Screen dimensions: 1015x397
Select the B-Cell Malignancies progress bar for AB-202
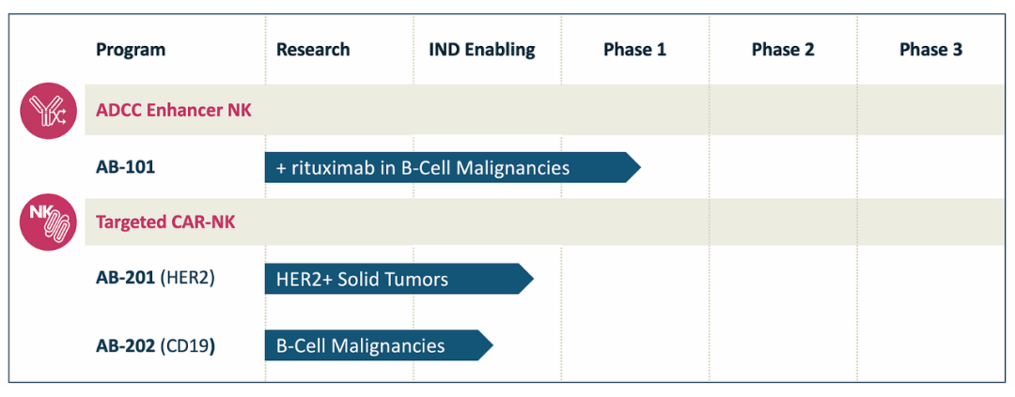click(379, 345)
